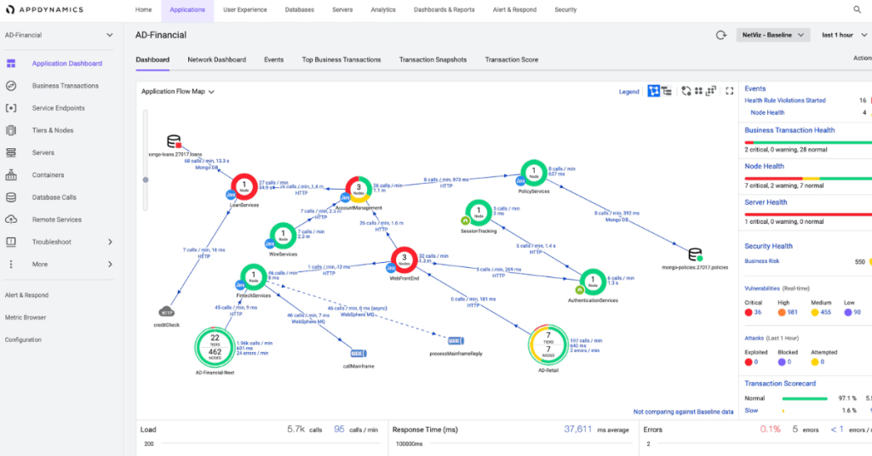The image size is (872, 456).
Task: Click the Containers sidebar icon
Action: click(x=11, y=175)
